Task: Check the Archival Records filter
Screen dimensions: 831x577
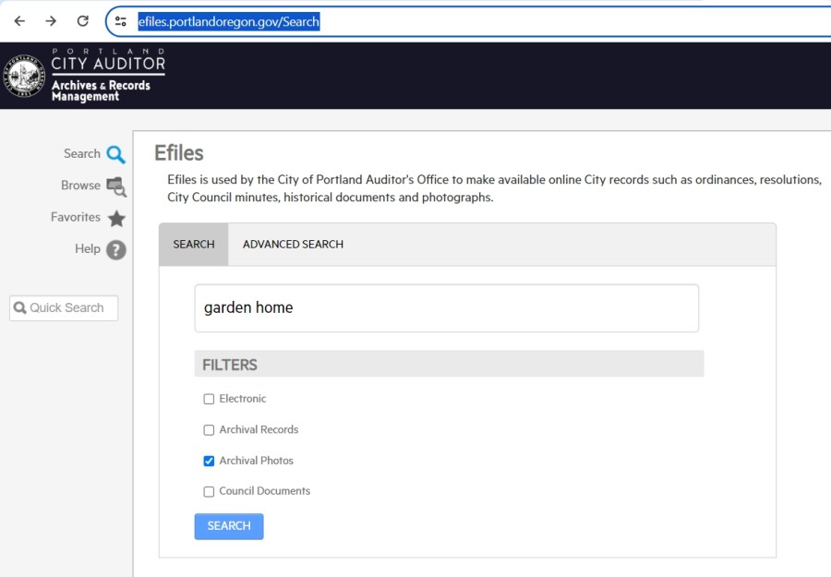Action: (x=209, y=429)
